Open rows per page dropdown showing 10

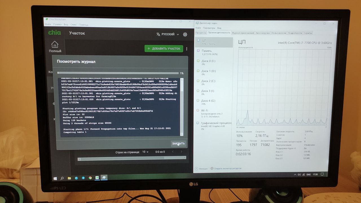(145, 152)
